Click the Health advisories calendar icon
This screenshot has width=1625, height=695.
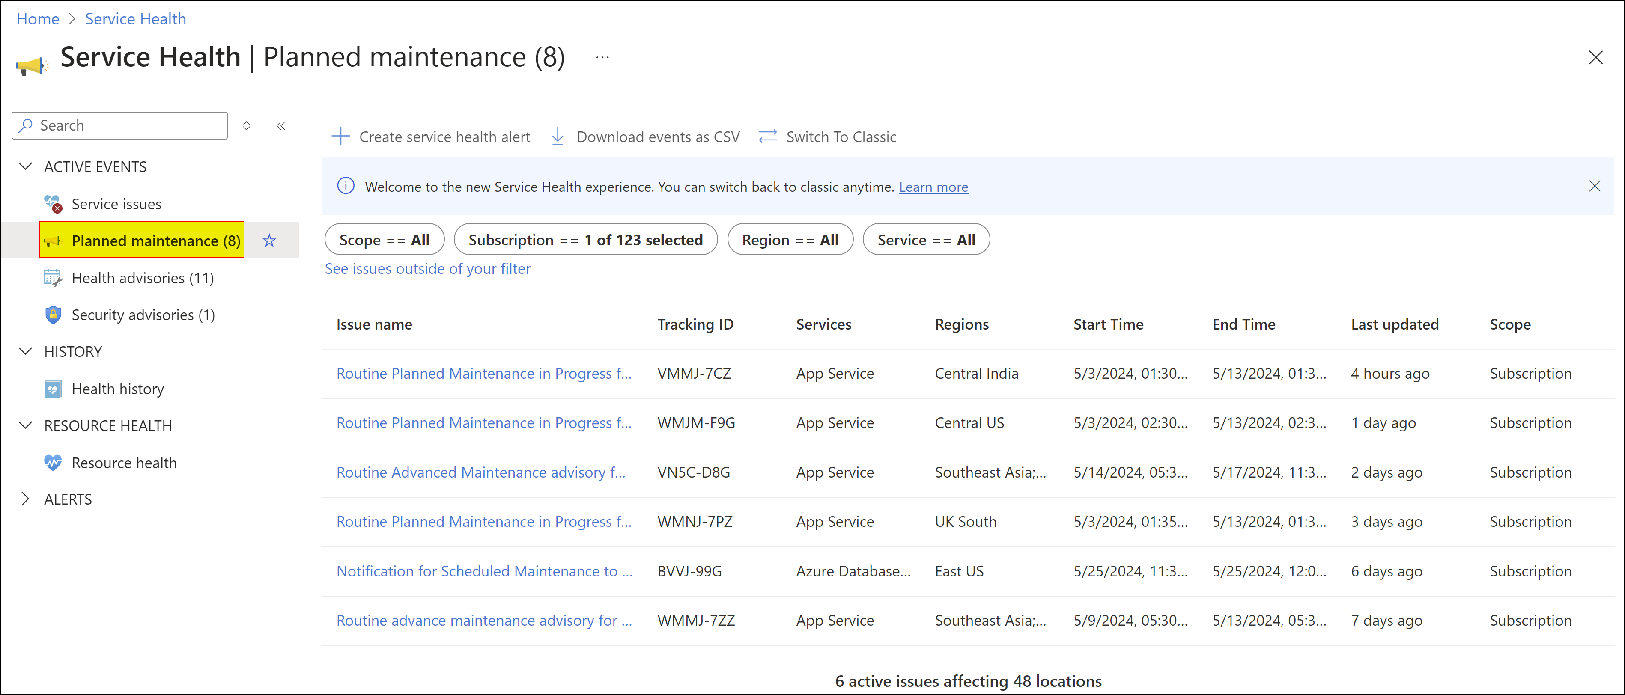tap(53, 278)
